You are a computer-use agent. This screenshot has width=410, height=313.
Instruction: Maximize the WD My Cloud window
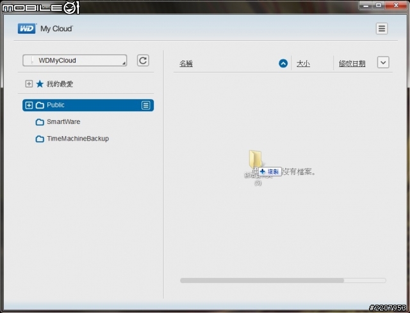point(379,5)
